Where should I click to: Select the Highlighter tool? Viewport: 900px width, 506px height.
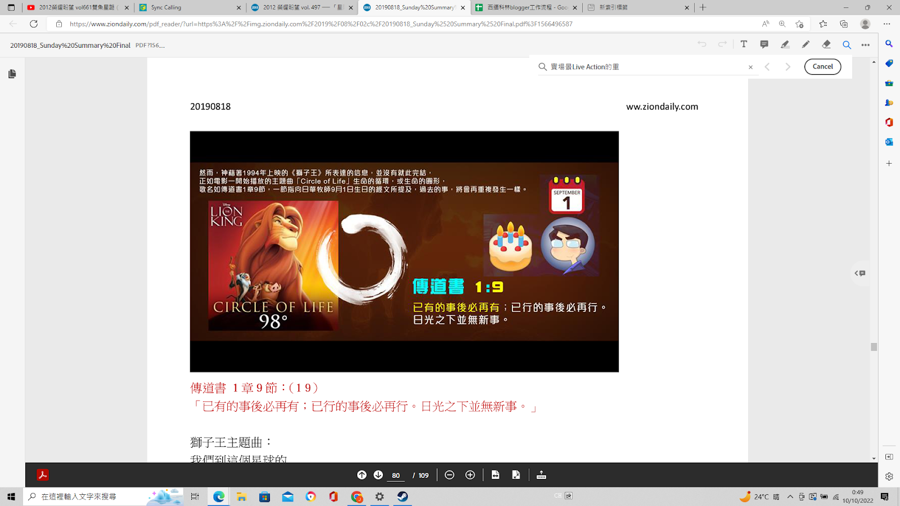(x=785, y=44)
